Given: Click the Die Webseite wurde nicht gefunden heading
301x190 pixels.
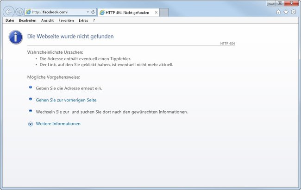Looking at the screenshot, I should click(x=70, y=36).
